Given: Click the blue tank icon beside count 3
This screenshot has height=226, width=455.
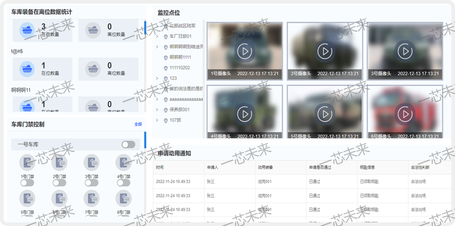Looking at the screenshot, I should point(27,30).
